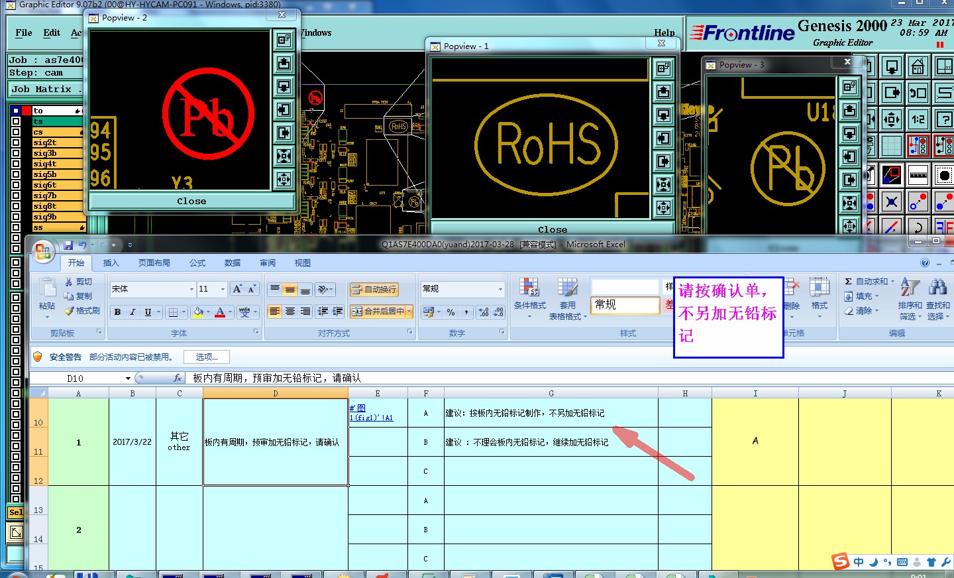Click zoom-in arrows icon in Popview - 1
954x578 pixels.
663,184
